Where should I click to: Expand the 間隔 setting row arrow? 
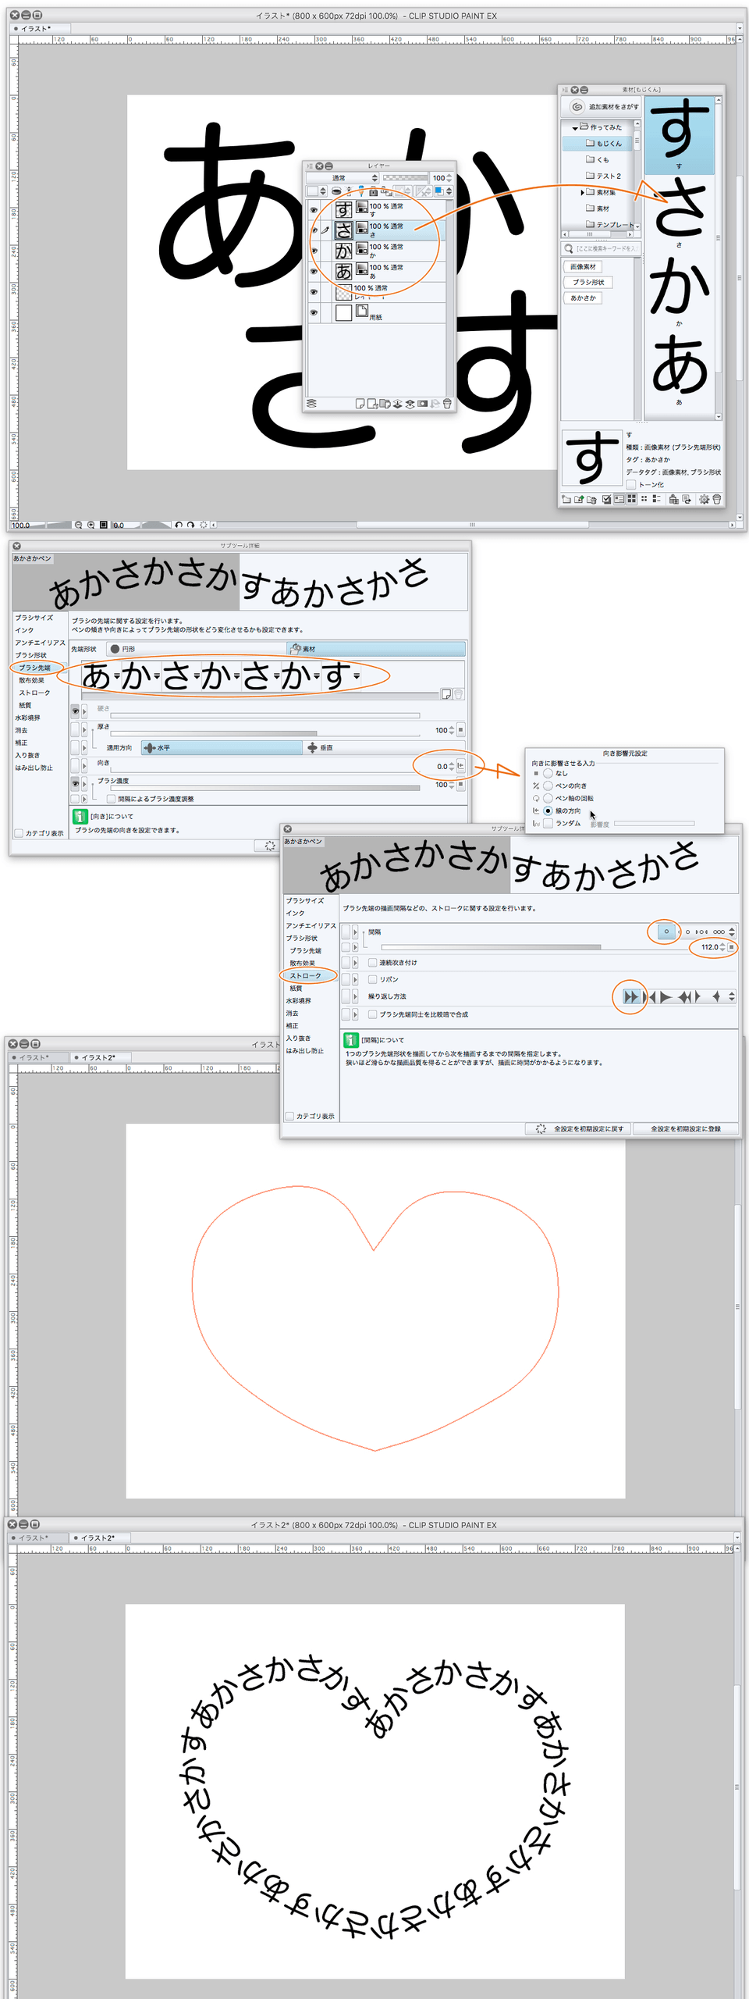(355, 932)
